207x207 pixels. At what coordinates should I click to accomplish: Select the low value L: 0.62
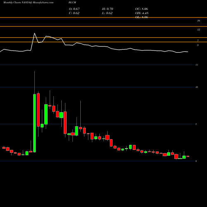107,13
